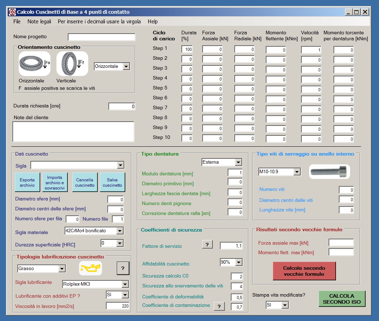Click the Diametro sfera field
This screenshot has width=379, height=321.
tap(115, 199)
